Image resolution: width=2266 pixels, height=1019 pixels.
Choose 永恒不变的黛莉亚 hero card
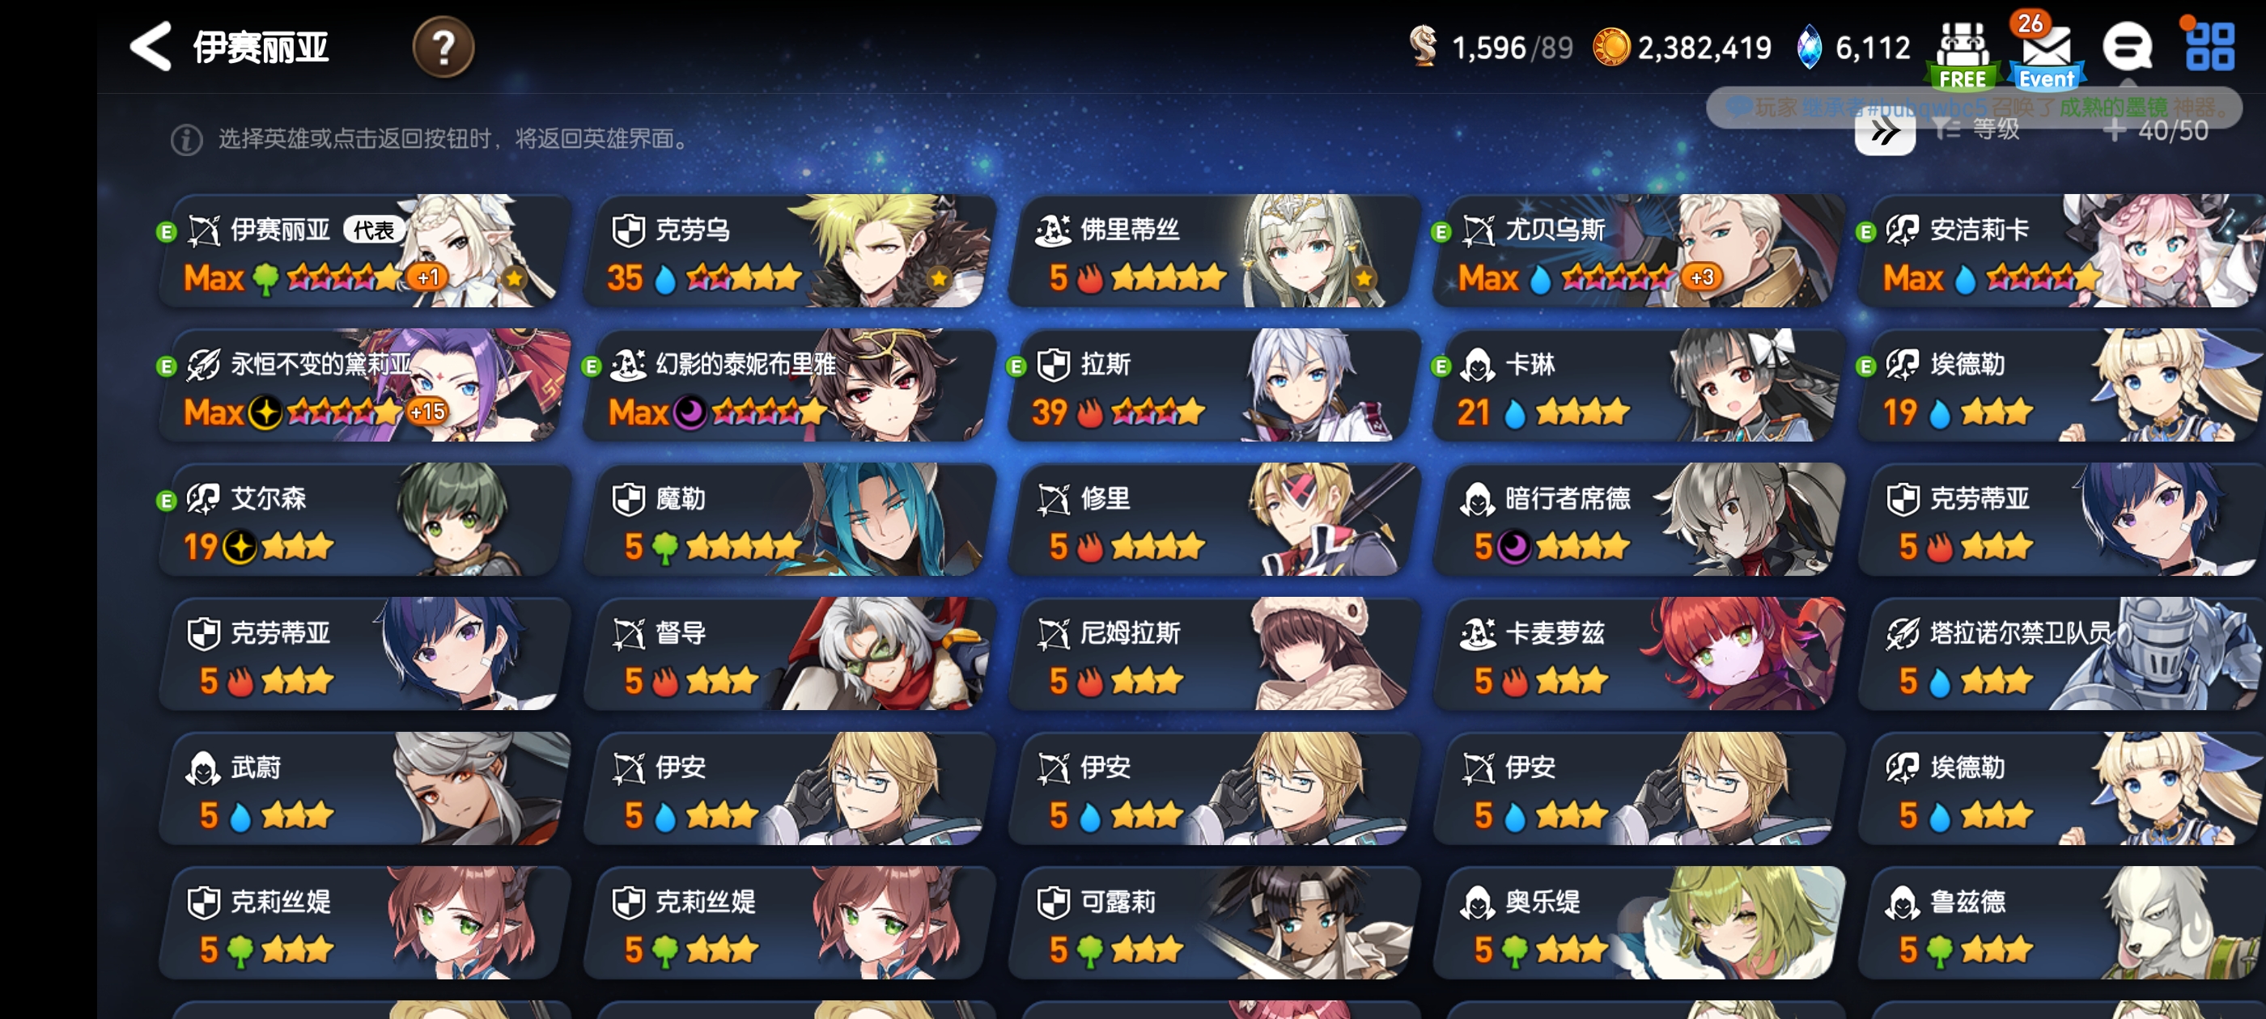(x=363, y=386)
